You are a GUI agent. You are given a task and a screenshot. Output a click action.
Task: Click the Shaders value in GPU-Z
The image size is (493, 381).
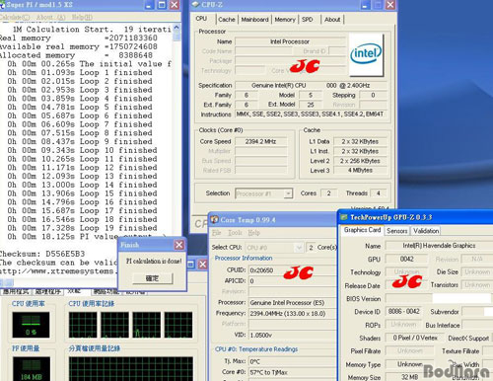click(x=415, y=338)
